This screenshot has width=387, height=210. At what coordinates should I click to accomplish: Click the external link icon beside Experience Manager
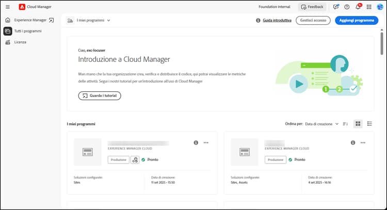tap(51, 20)
